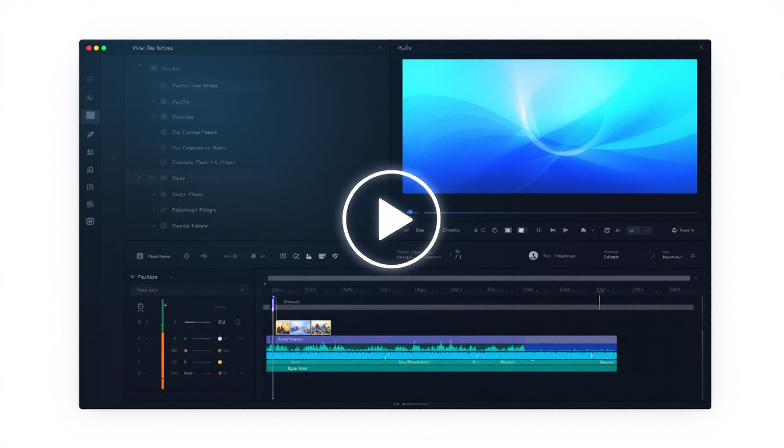The height and width of the screenshot is (448, 784).
Task: Click the bottom-most icon in the left sidebar
Action: pyautogui.click(x=90, y=222)
